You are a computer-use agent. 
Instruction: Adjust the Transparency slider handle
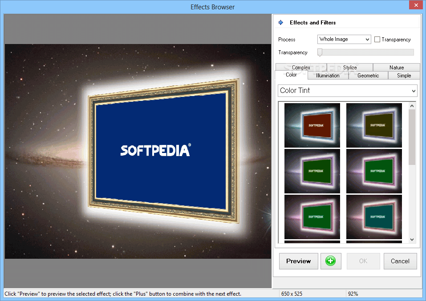(x=320, y=52)
